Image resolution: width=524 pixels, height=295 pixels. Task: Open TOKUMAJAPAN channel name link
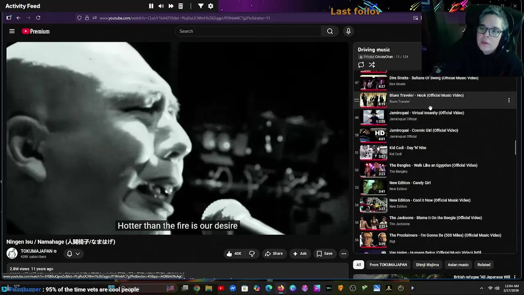[x=36, y=251]
